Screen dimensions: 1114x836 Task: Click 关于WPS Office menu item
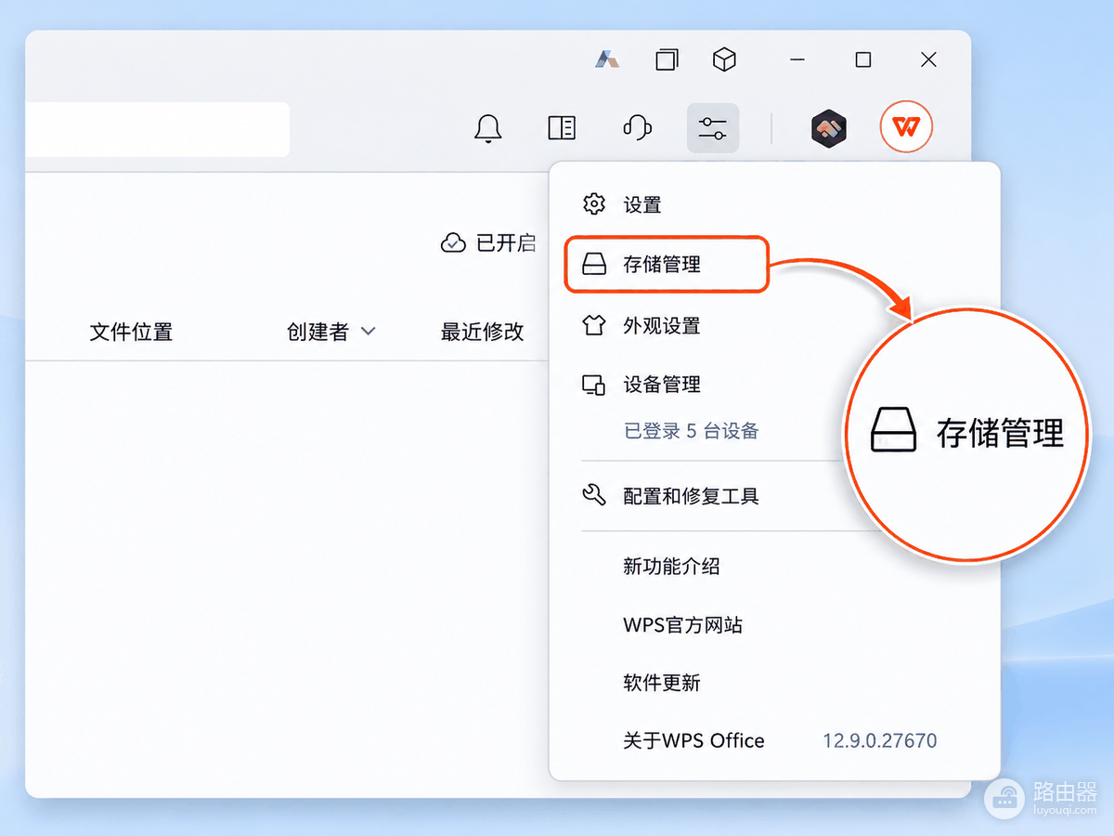(693, 740)
